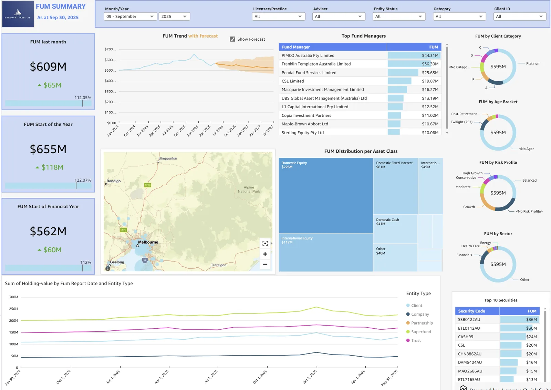Click Company legend dot in Entity Type

408,314
